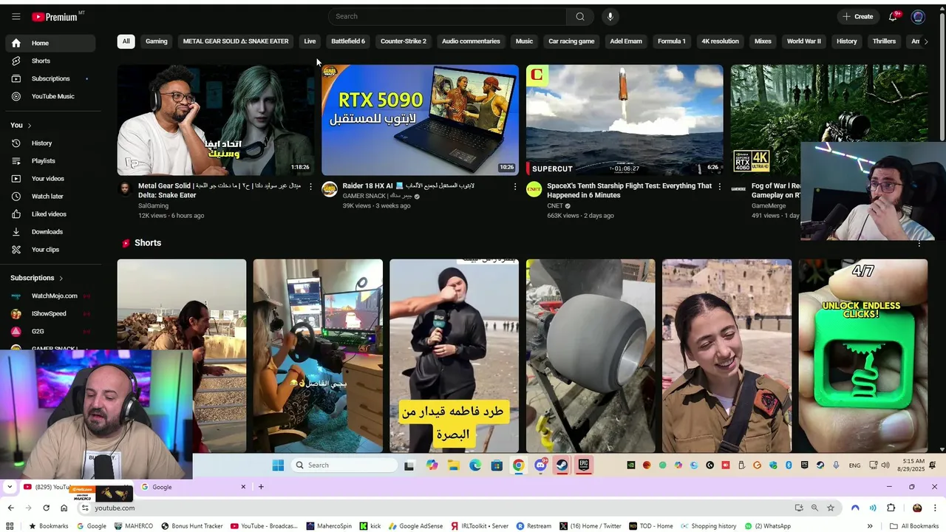Open Steam from the taskbar
Image resolution: width=946 pixels, height=532 pixels.
point(562,465)
